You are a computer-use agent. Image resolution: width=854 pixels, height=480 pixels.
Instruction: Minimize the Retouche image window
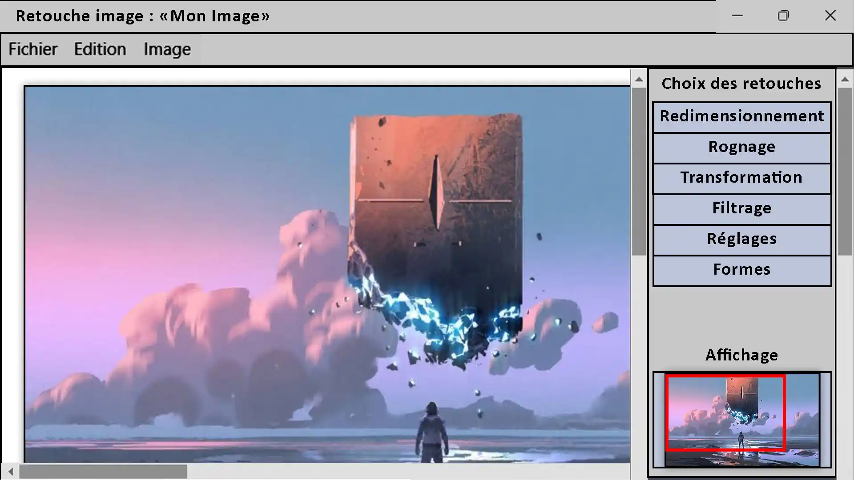click(737, 16)
